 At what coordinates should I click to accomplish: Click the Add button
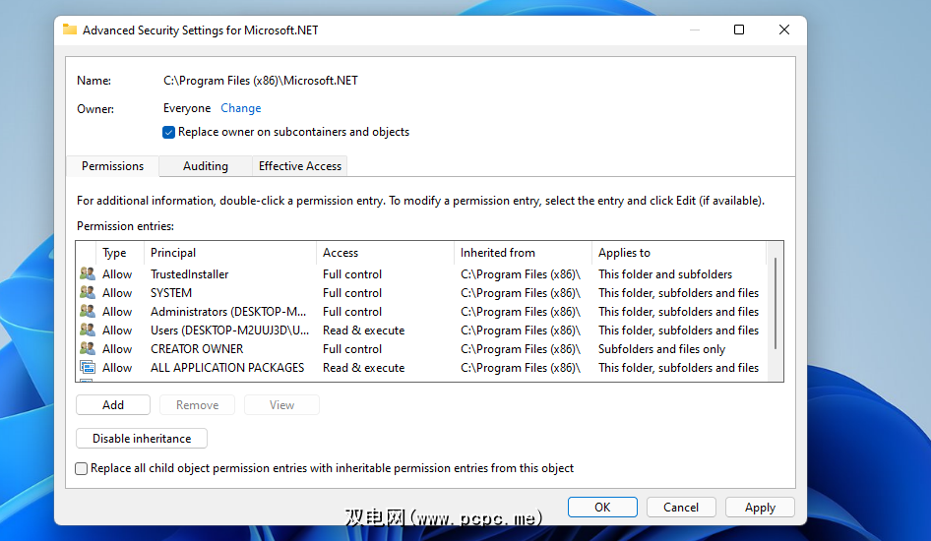click(x=113, y=405)
